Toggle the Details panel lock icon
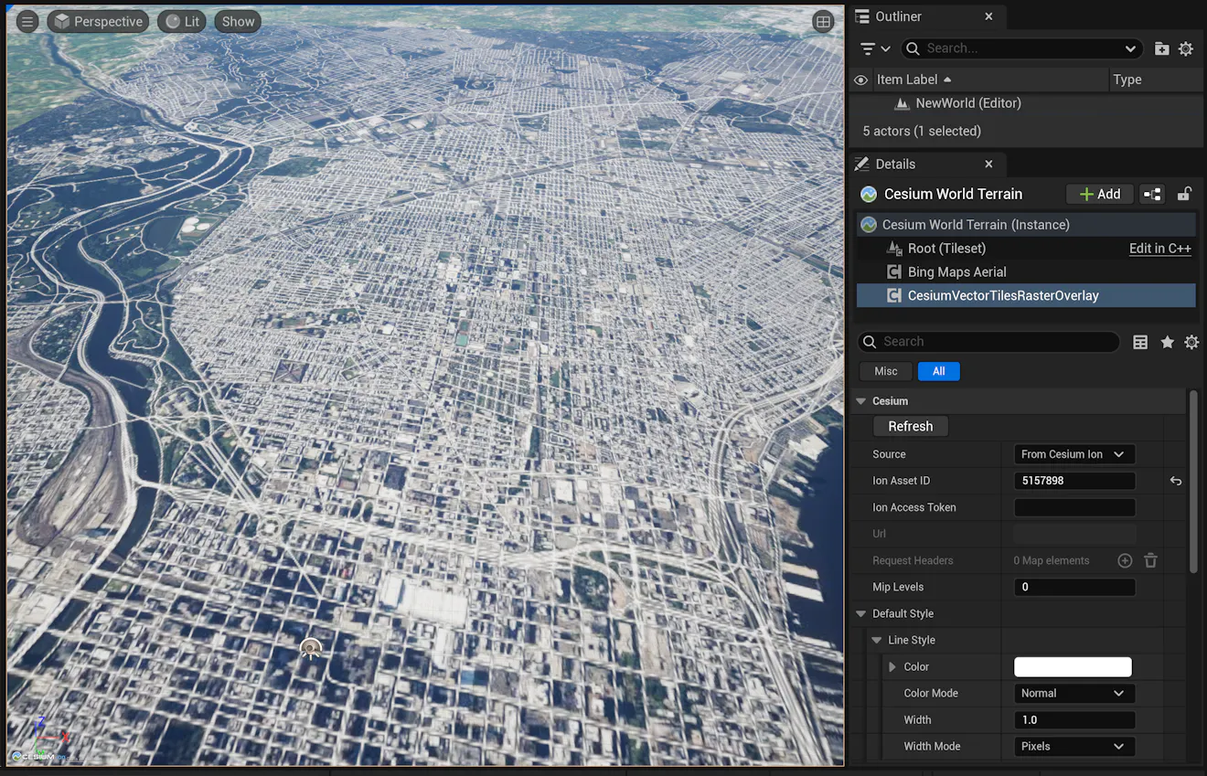Image resolution: width=1207 pixels, height=776 pixels. 1184,194
